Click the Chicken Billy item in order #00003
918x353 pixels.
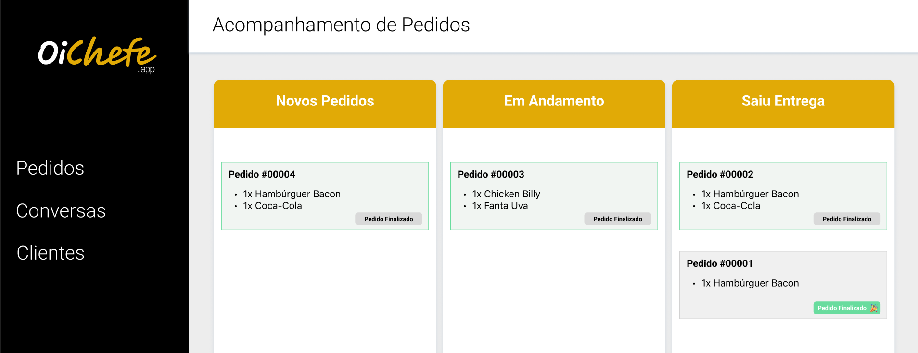coord(506,194)
